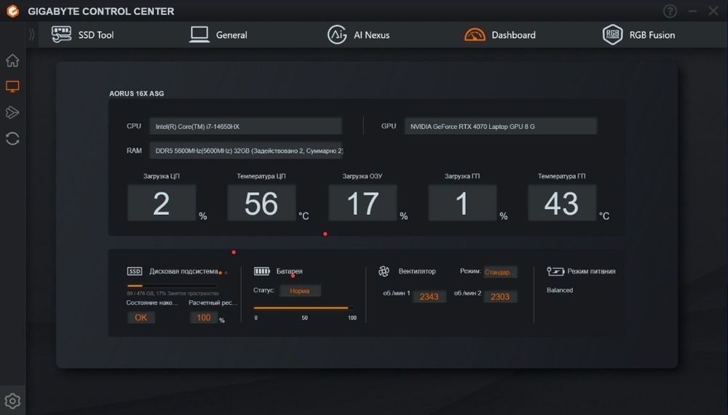Click fan 2 RPM value 2303
Image resolution: width=728 pixels, height=415 pixels.
click(500, 296)
